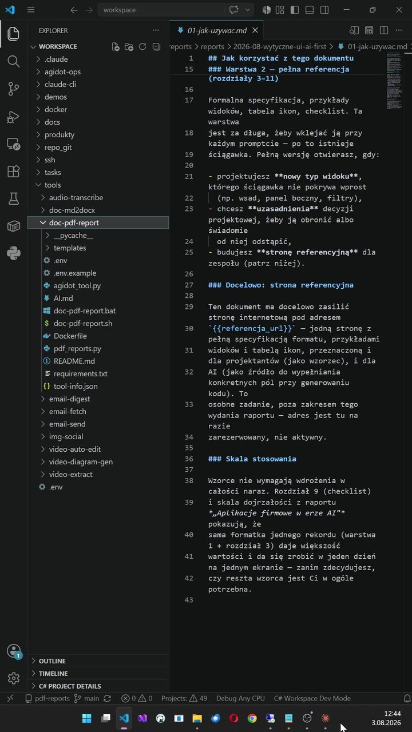Screen dimensions: 412x732
Task: Open the chat icon in command center
Action: click(233, 10)
